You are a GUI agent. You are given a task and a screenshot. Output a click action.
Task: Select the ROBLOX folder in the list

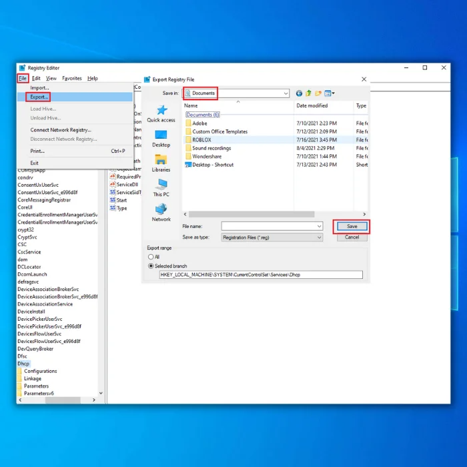pos(201,140)
